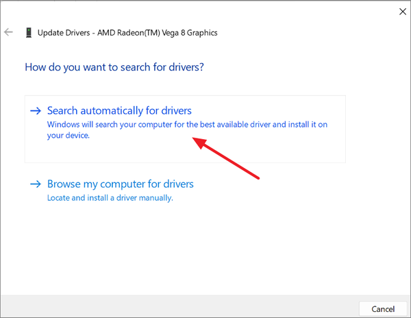Click the 'How do you want to search' heading
Screen dimensions: 411x318
[x=114, y=67]
